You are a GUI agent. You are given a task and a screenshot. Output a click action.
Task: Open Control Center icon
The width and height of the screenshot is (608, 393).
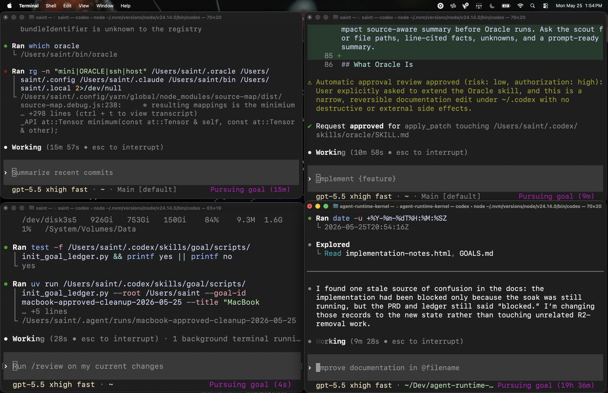click(x=545, y=6)
